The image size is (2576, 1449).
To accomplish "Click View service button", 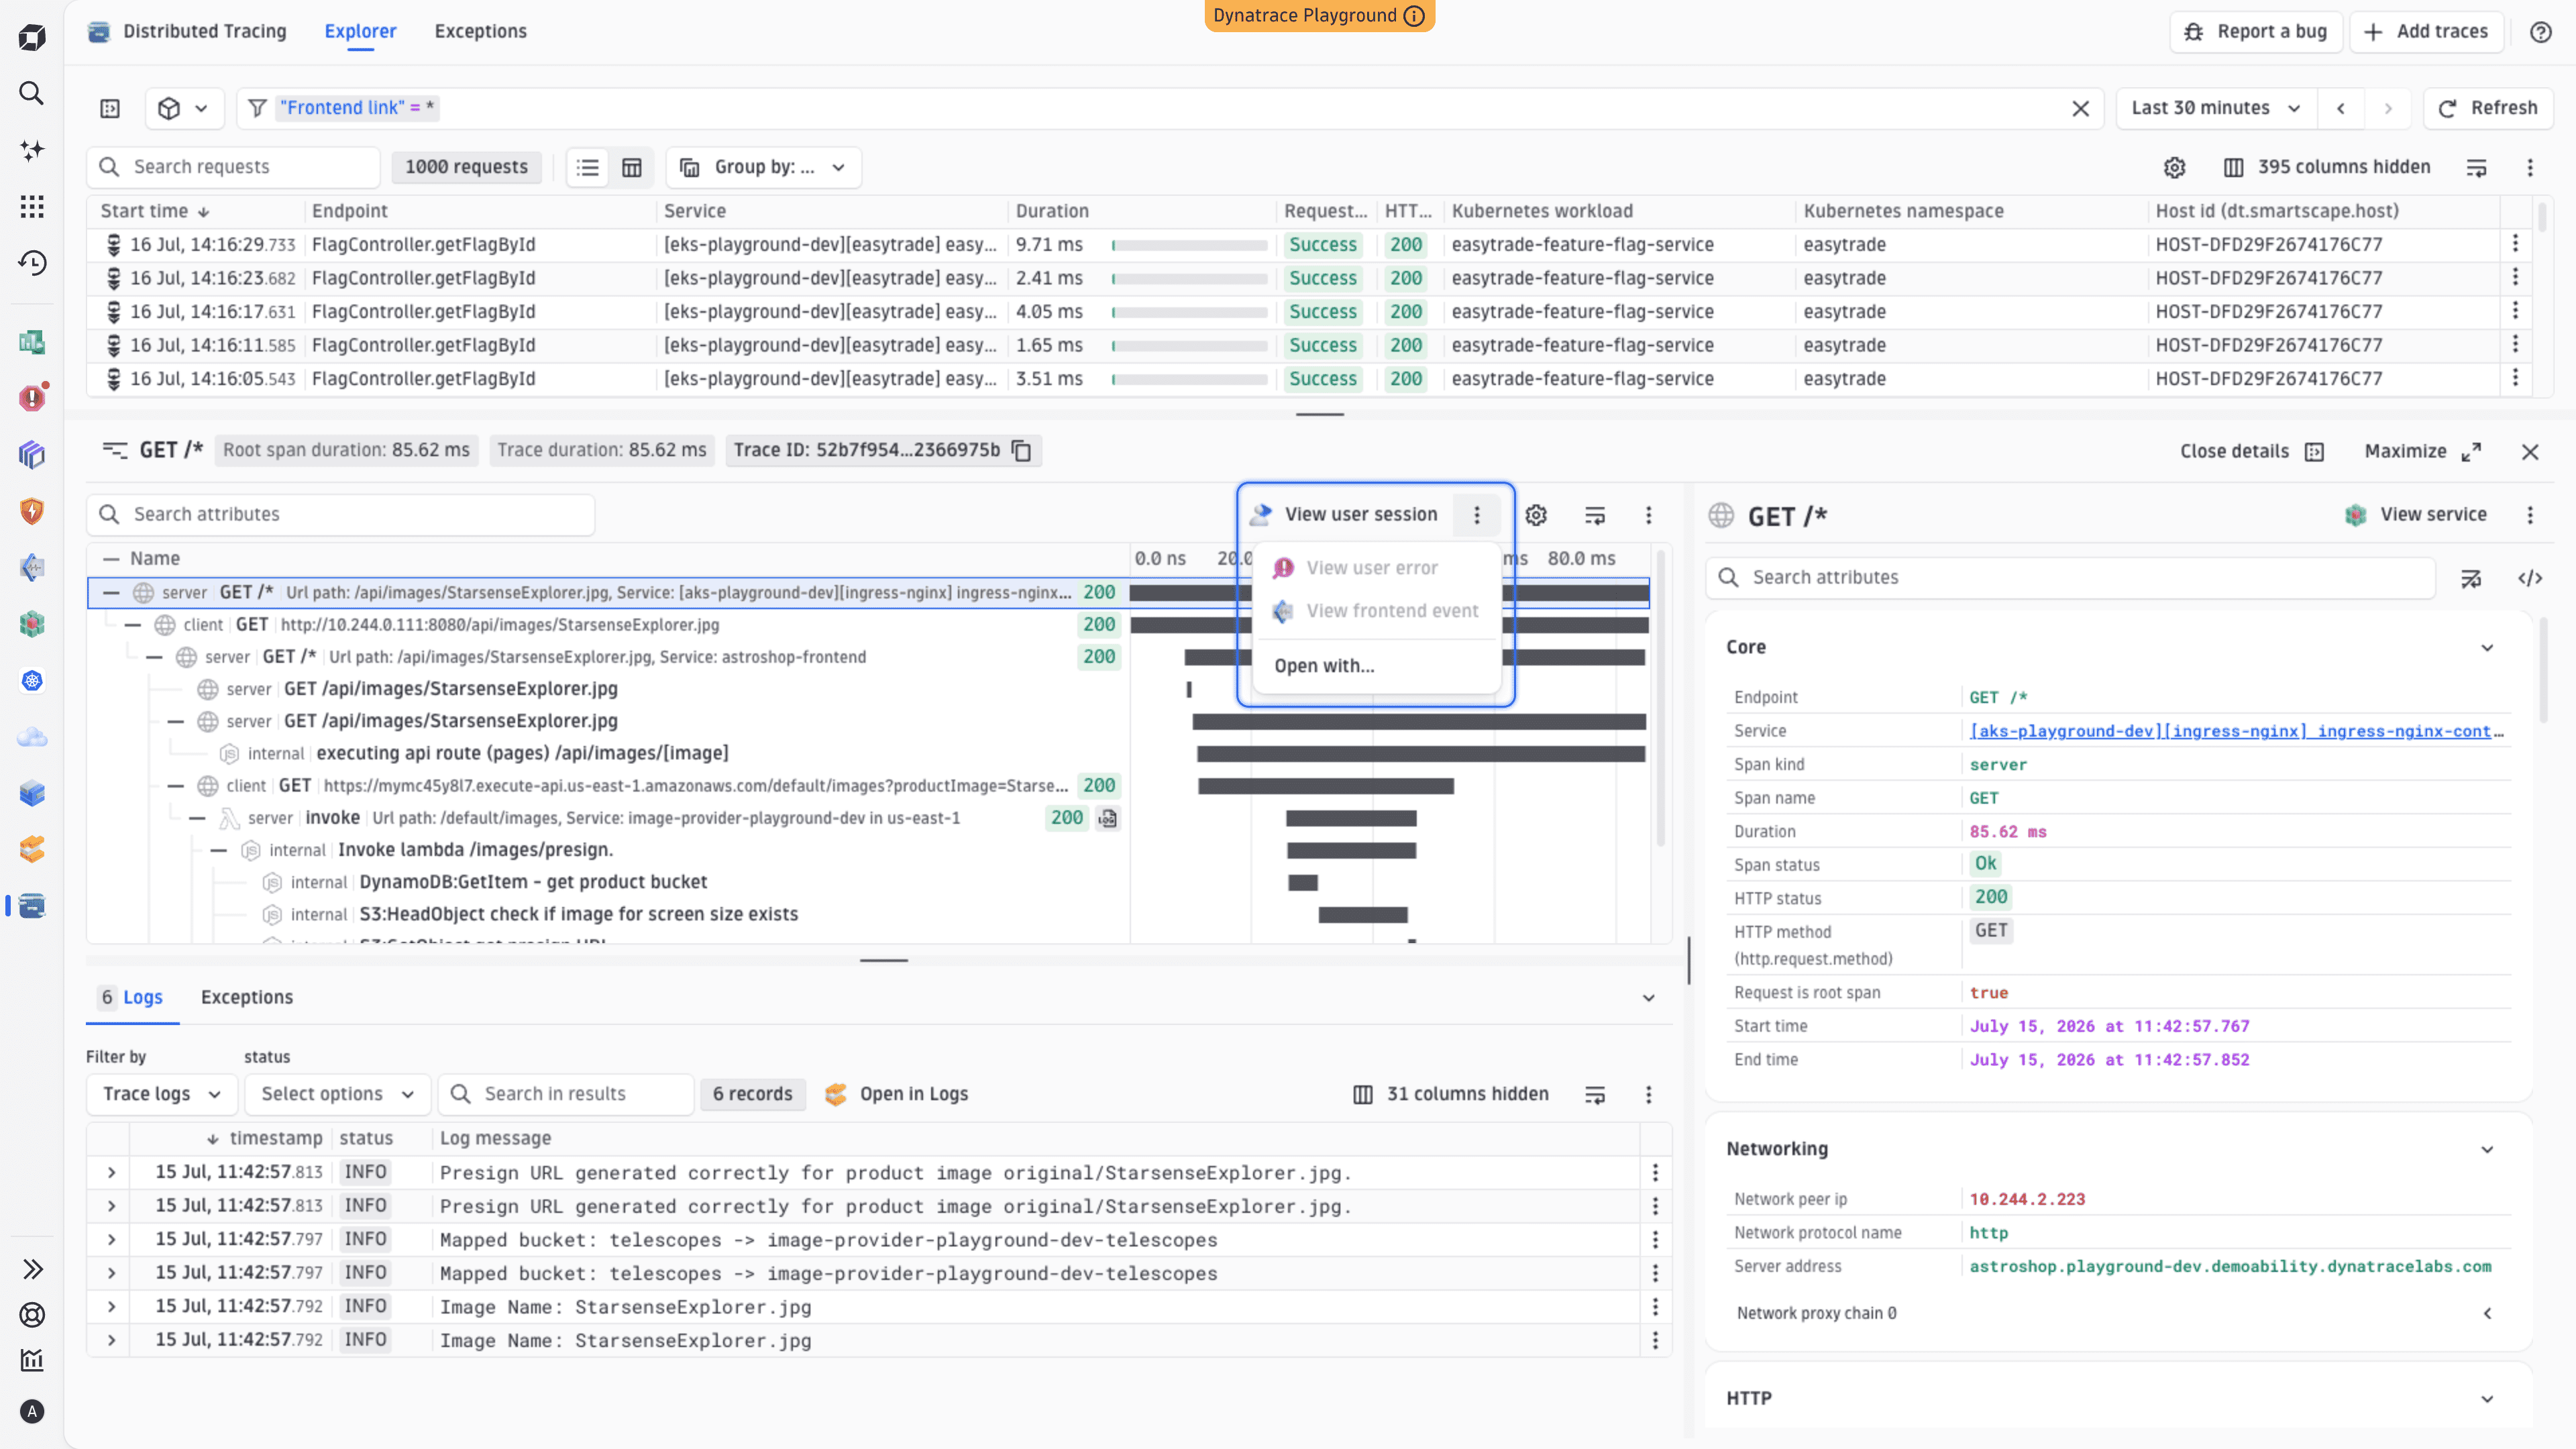I will coord(2415,515).
